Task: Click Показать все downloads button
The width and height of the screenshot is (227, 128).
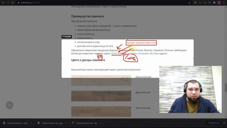Action: (214, 123)
